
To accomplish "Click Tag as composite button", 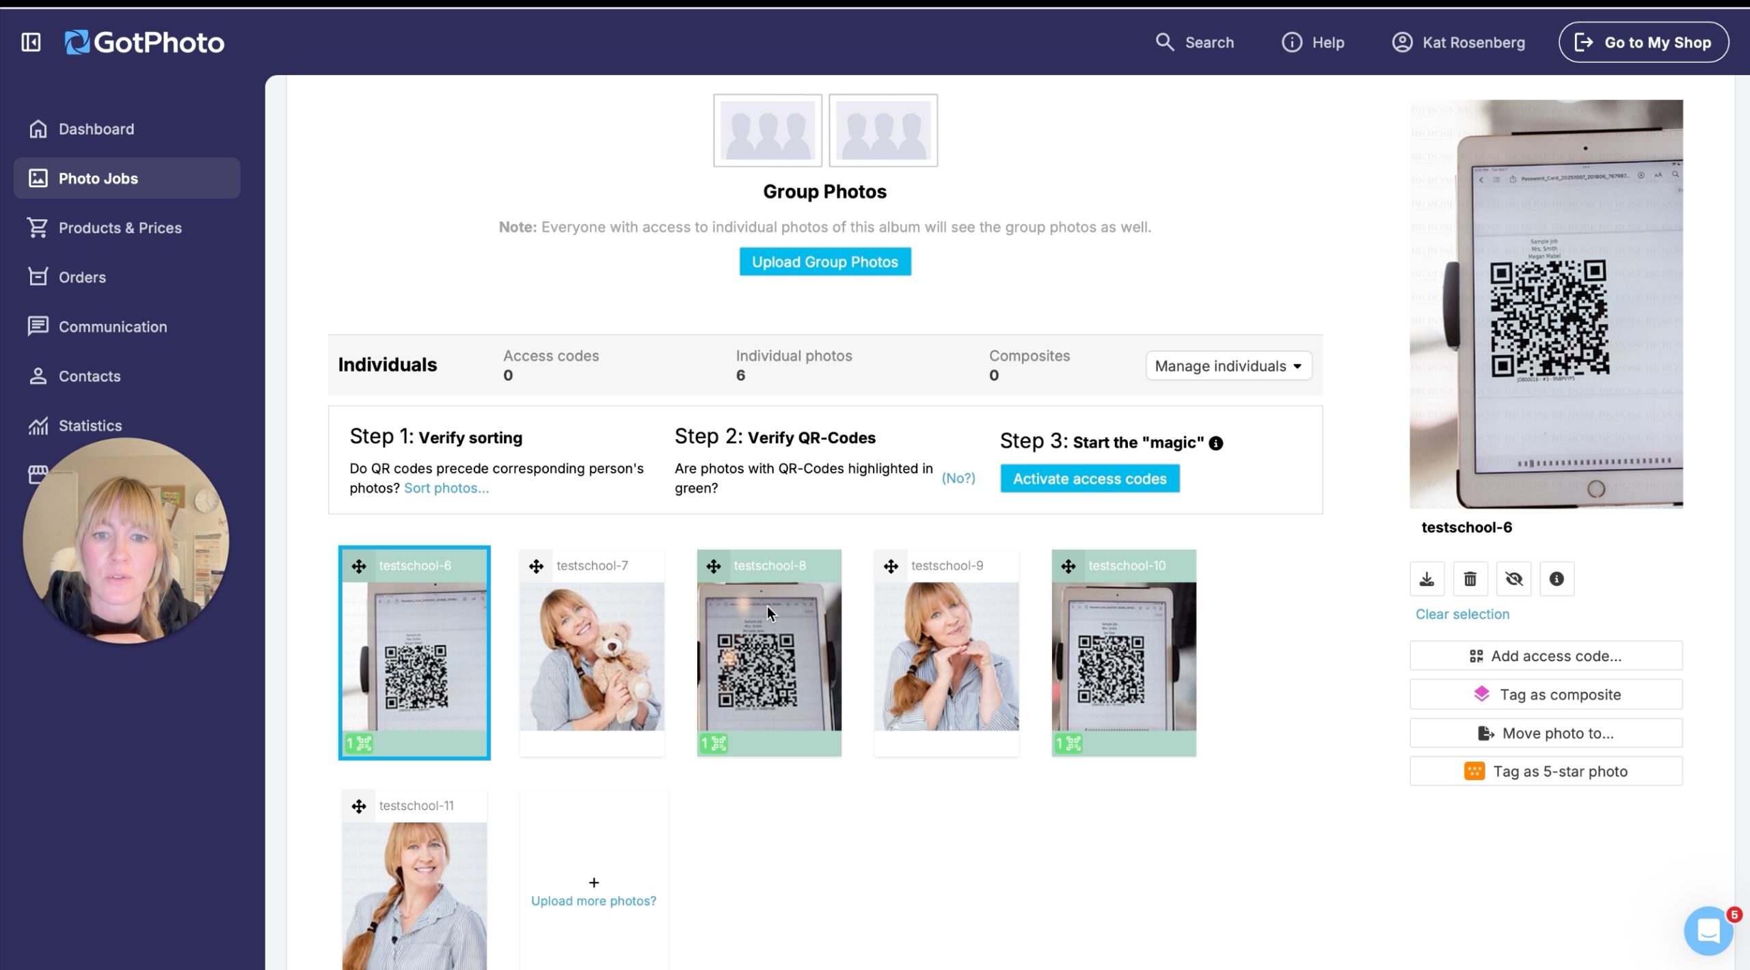I will pyautogui.click(x=1546, y=695).
